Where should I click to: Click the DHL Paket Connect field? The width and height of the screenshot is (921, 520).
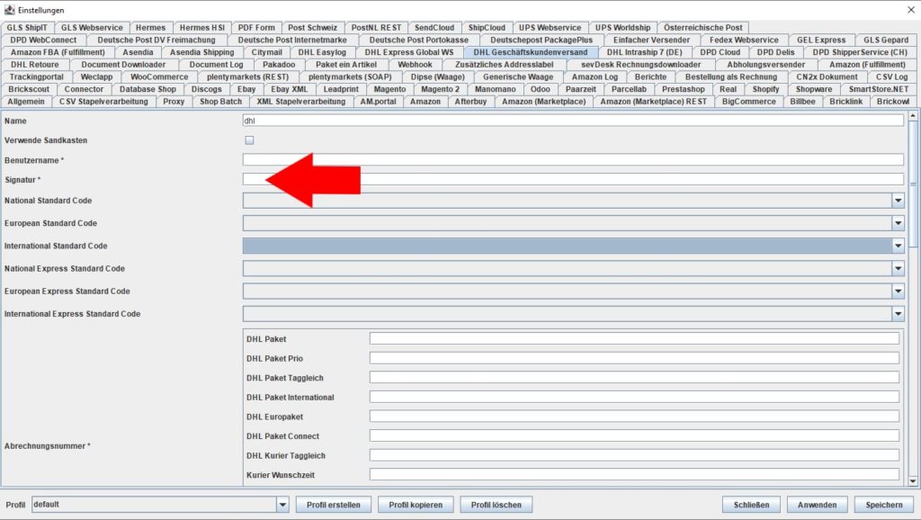coord(634,435)
